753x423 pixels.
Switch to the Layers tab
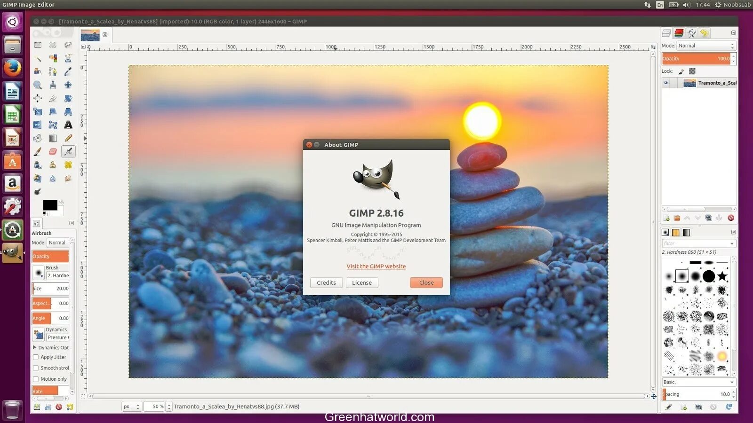(666, 33)
